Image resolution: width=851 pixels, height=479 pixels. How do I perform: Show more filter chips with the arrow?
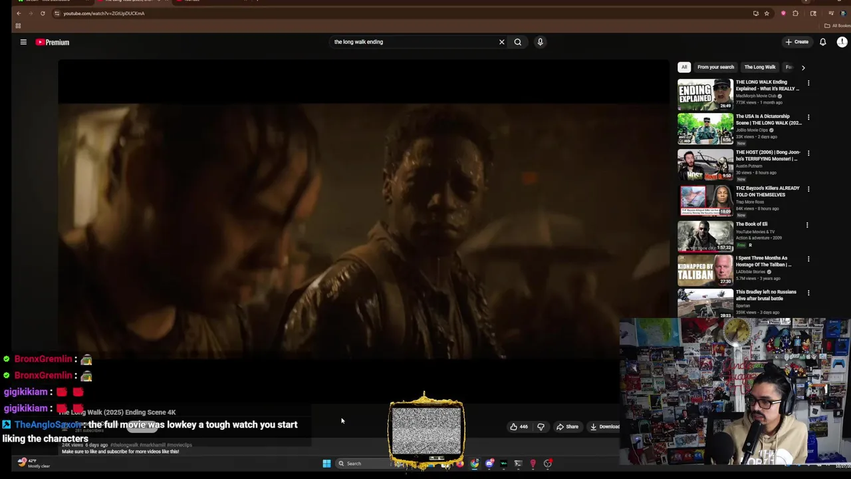pyautogui.click(x=802, y=67)
